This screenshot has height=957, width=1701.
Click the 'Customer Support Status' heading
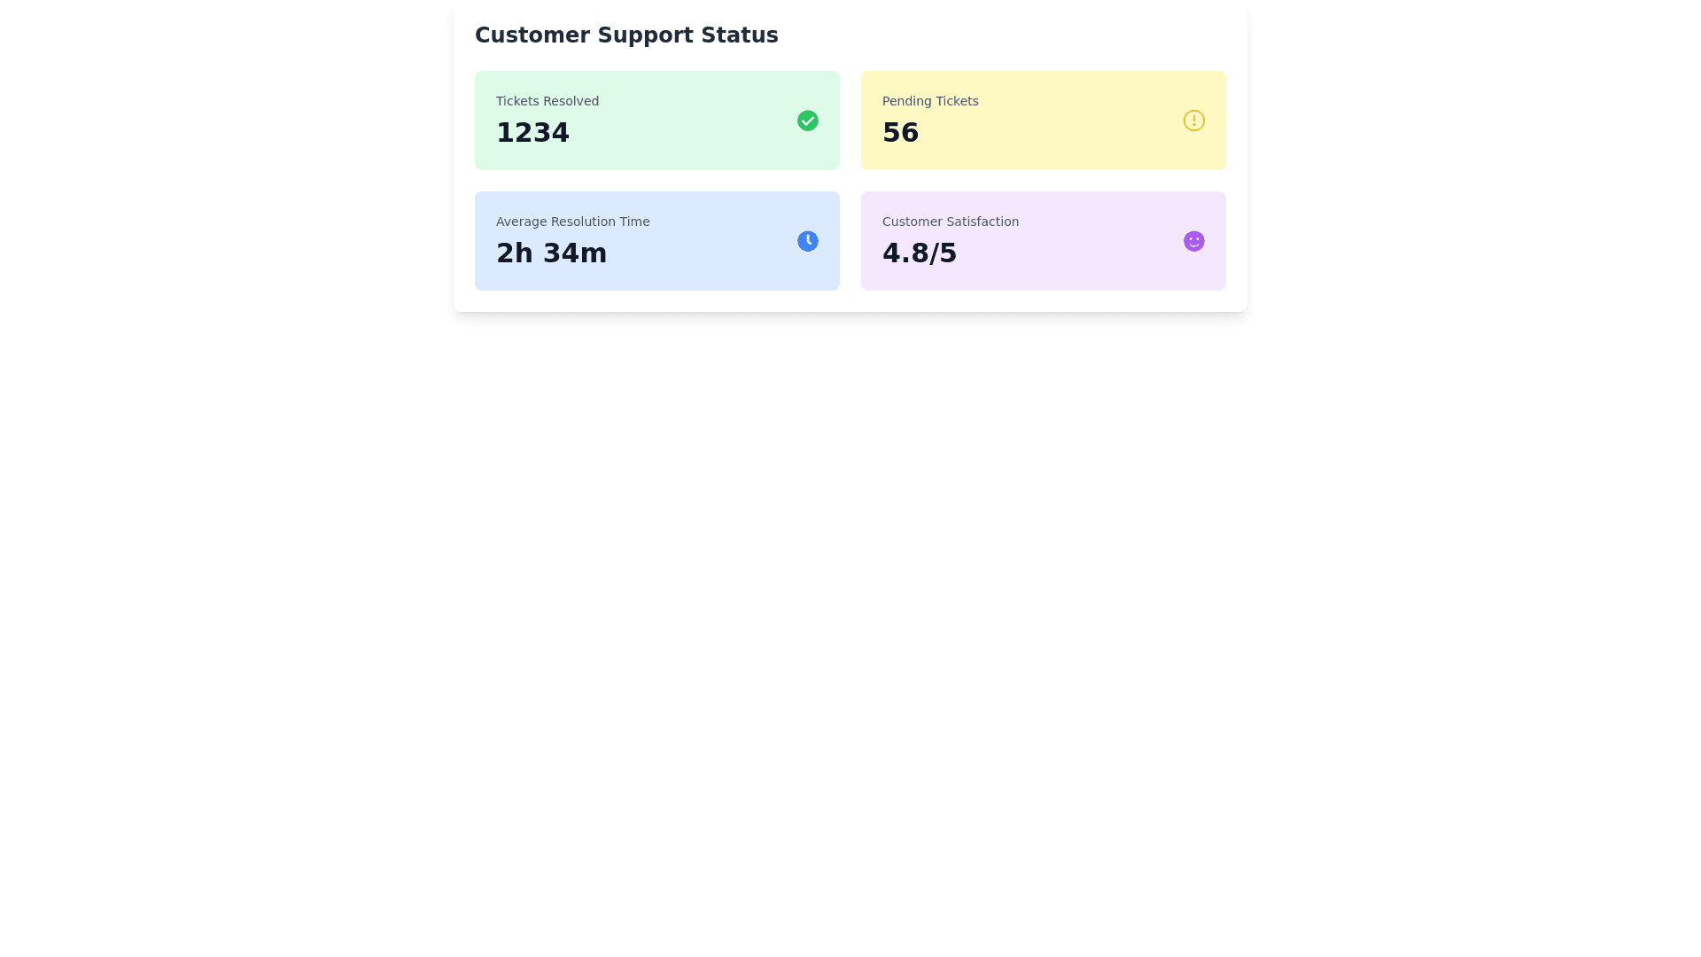pos(625,35)
